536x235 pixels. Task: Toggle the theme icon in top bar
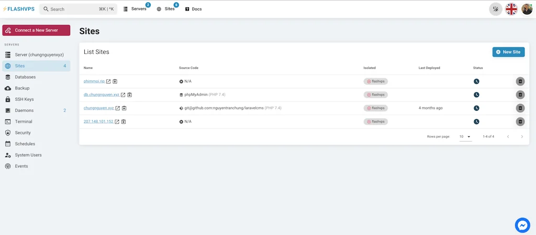[495, 9]
